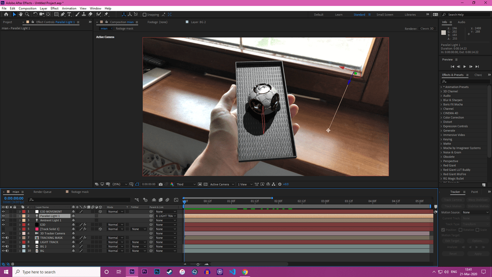492x277 pixels.
Task: Select the Eraser tool
Action: [91, 15]
